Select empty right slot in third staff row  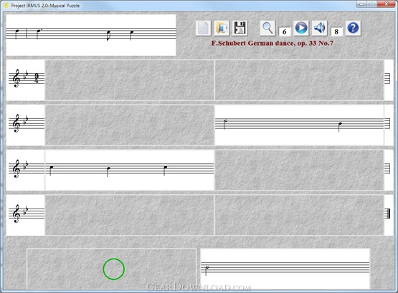click(299, 170)
